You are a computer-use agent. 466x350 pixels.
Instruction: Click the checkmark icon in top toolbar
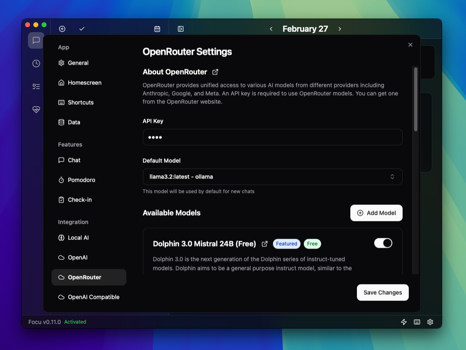[82, 29]
